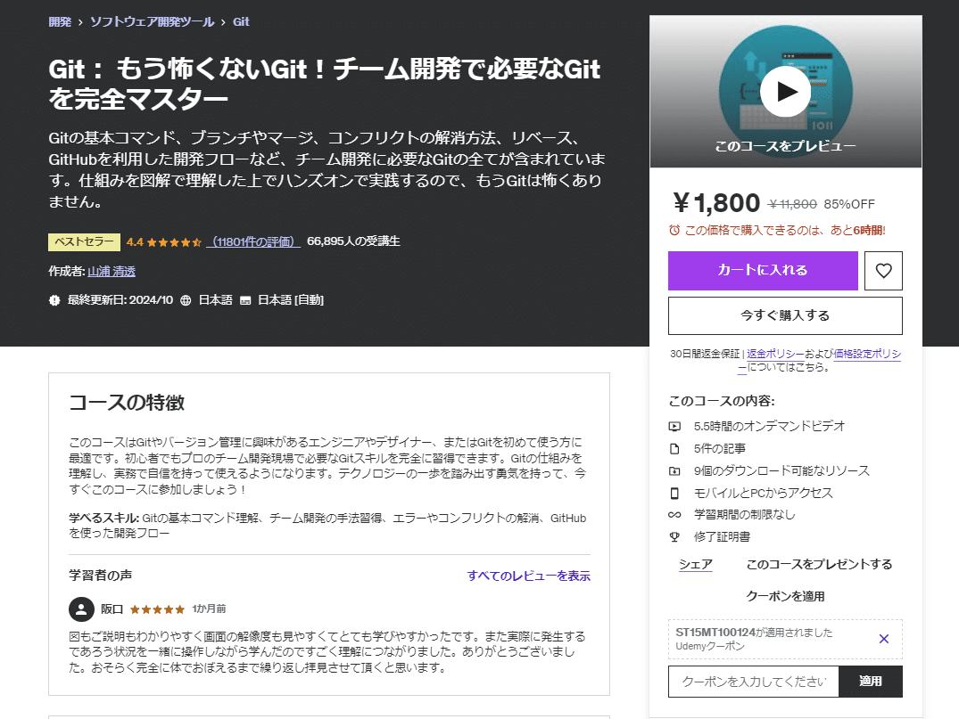The image size is (959, 719).
Task: Click the 85%OFF discount text
Action: point(849,204)
